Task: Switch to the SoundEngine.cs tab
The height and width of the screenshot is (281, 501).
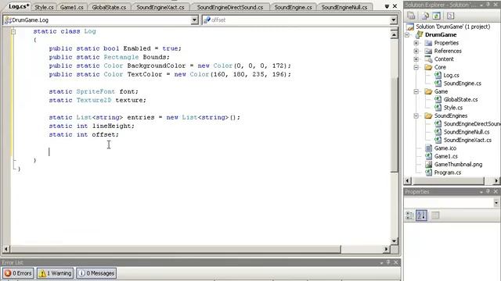Action: (293, 7)
